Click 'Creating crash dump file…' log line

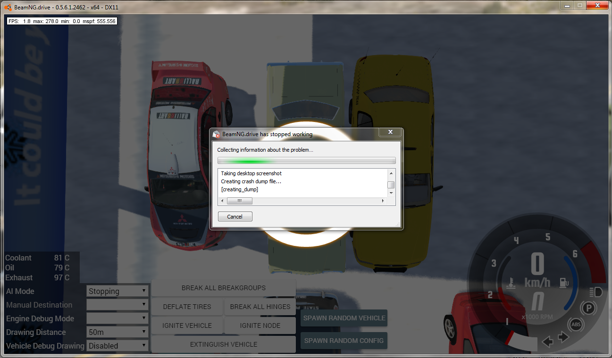point(251,181)
